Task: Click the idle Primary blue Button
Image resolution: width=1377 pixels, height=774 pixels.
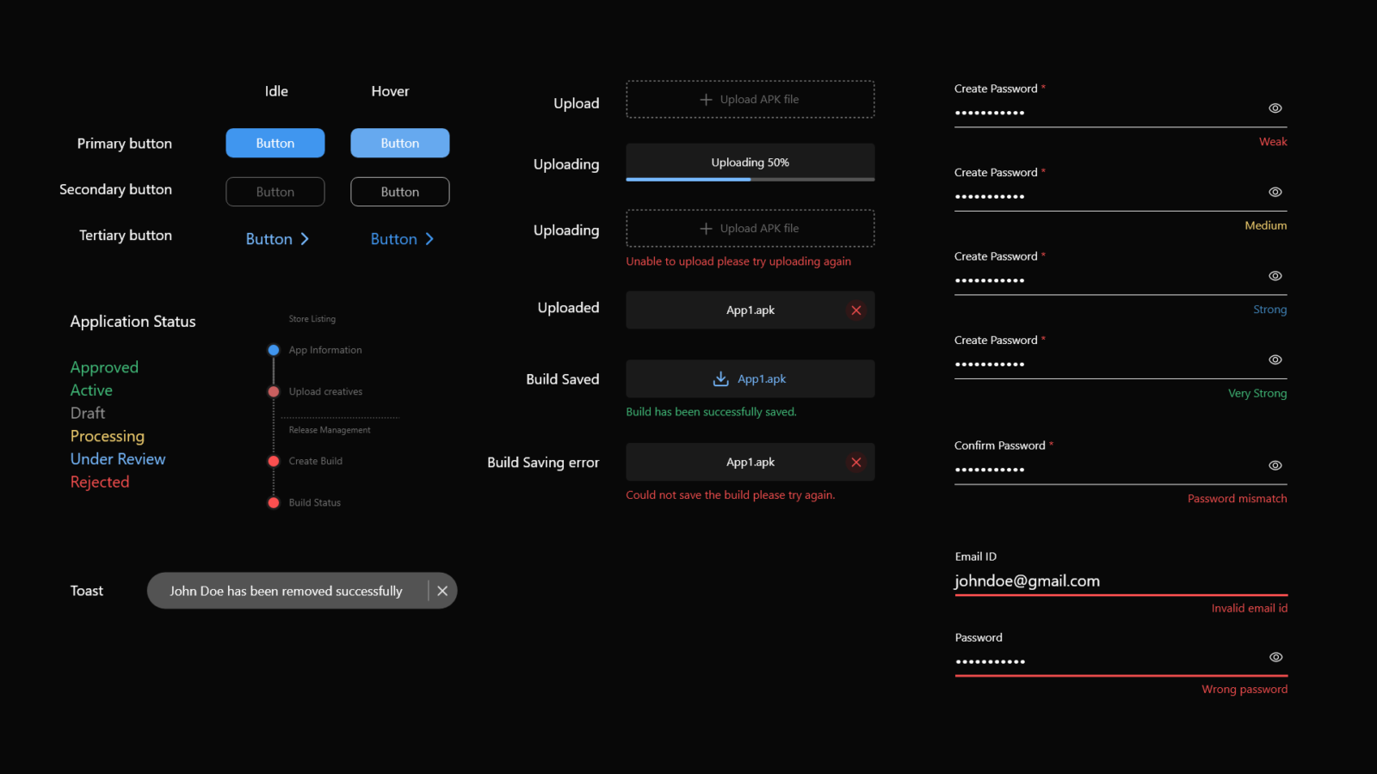Action: [275, 143]
